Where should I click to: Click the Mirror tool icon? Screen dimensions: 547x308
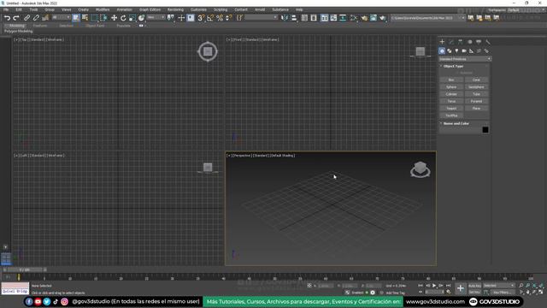pos(285,18)
